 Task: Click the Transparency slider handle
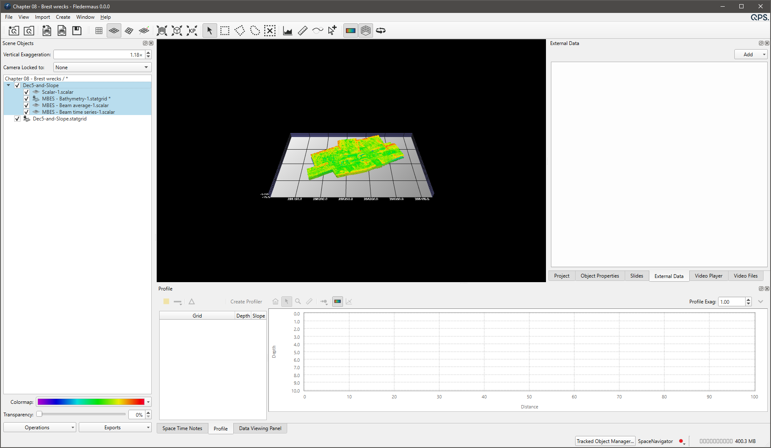(x=39, y=414)
